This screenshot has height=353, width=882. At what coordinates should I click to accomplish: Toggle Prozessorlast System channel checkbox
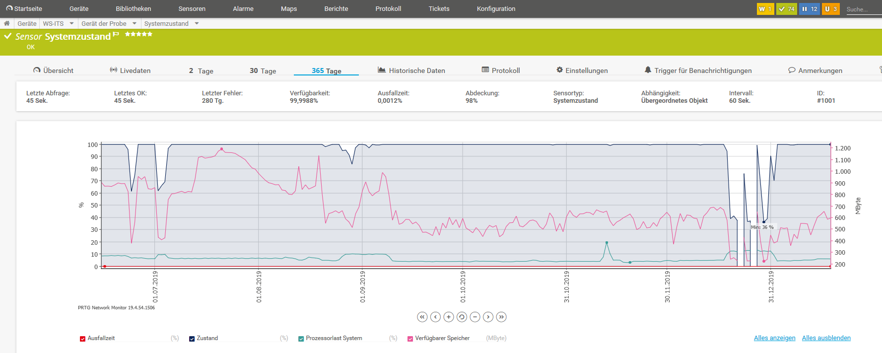pyautogui.click(x=301, y=339)
